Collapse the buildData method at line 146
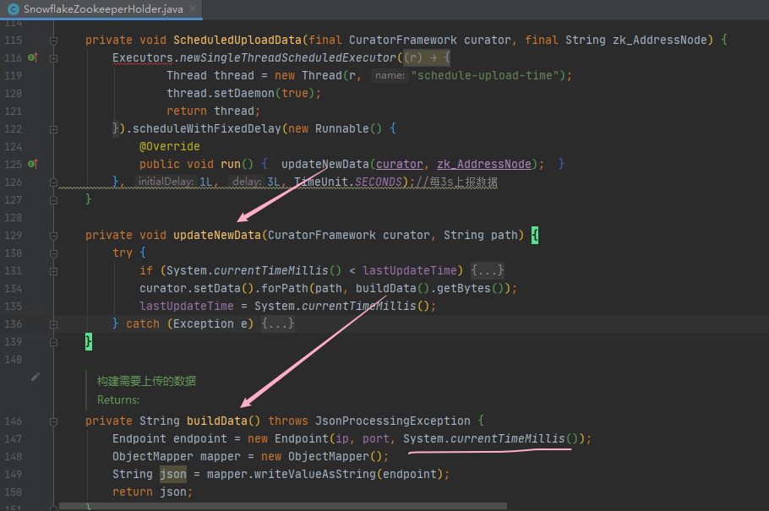769x511 pixels. click(x=54, y=421)
